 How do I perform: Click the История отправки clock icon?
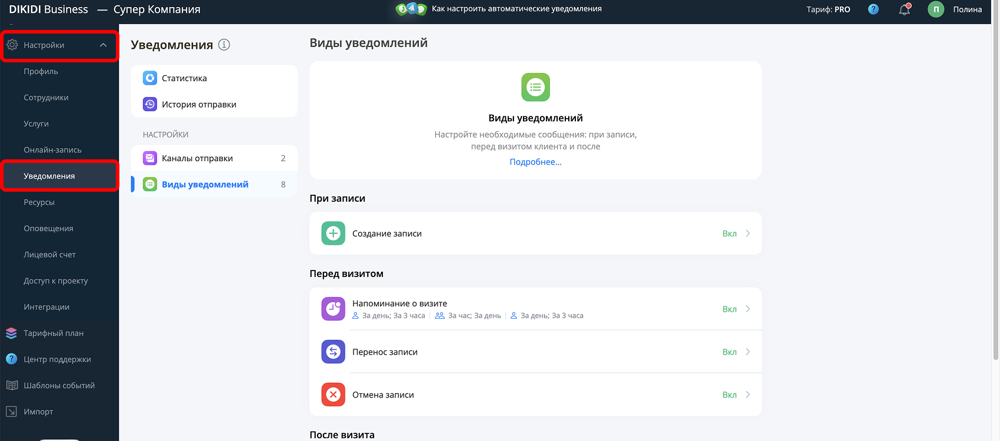(x=150, y=104)
